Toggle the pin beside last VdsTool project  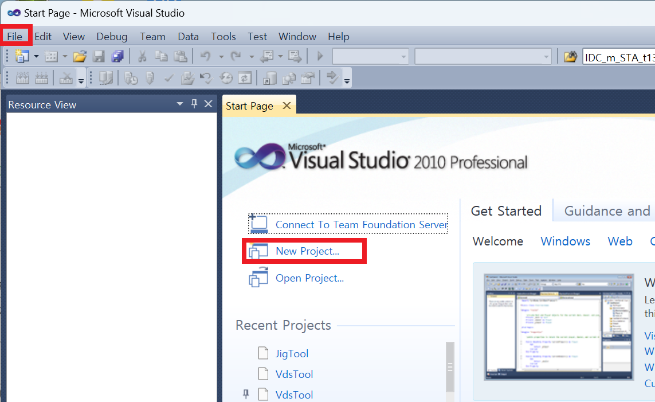coord(246,394)
